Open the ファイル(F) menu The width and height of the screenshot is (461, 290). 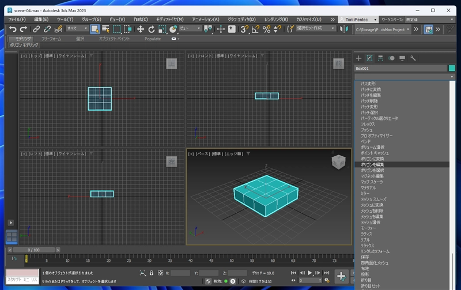click(x=17, y=20)
